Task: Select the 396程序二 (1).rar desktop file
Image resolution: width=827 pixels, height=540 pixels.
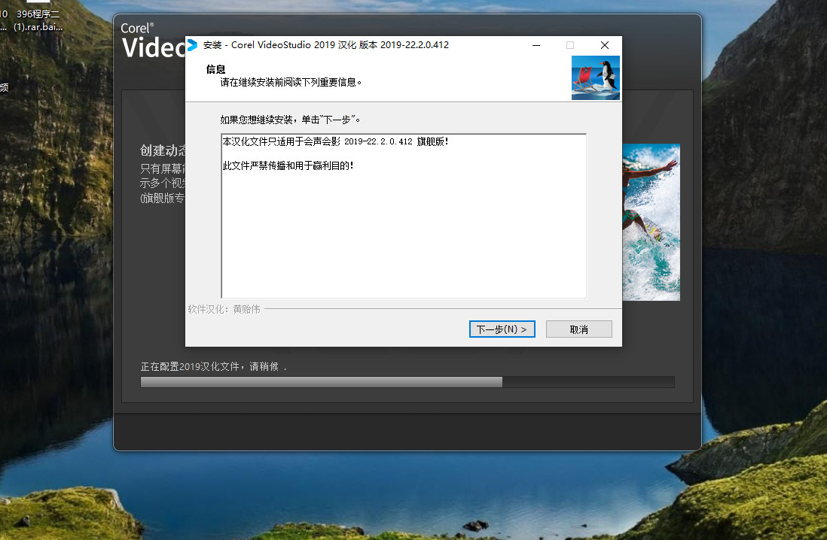Action: pos(38,20)
